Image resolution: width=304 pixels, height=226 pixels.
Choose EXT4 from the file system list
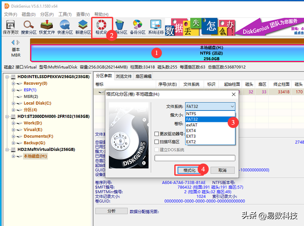click(210, 131)
